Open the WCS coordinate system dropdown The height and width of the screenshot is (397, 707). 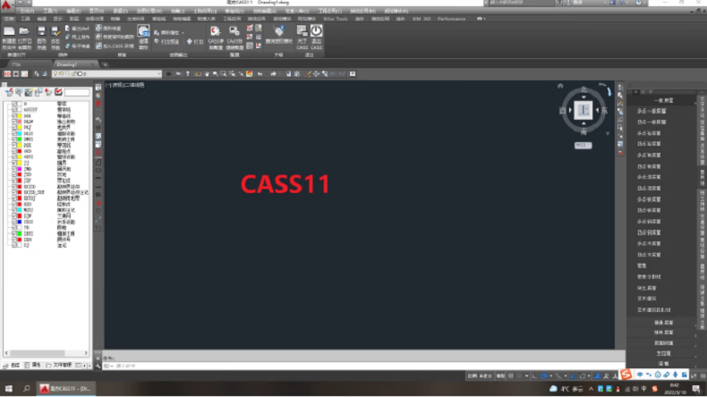point(582,144)
